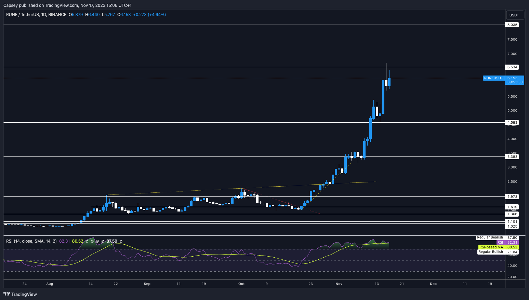Click the yellow RSI MA value 80.52 in legend
Image resolution: width=529 pixels, height=300 pixels.
pyautogui.click(x=78, y=241)
